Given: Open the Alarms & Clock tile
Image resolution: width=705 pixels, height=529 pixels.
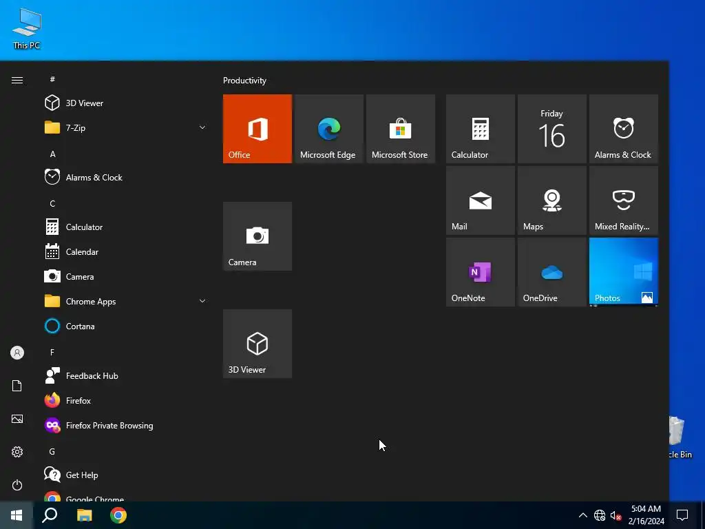Looking at the screenshot, I should pos(624,129).
